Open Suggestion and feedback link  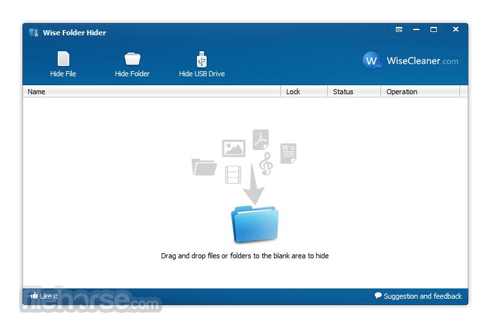click(x=418, y=296)
